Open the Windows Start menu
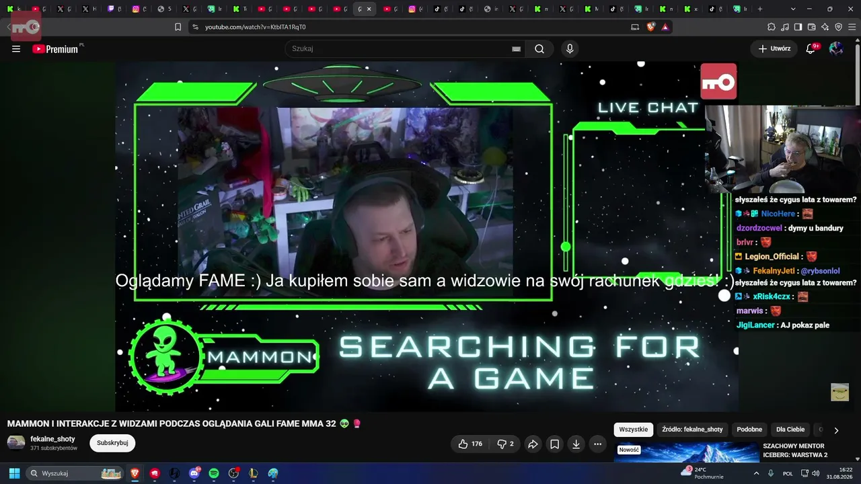Screen dimensions: 861x484 (14, 473)
